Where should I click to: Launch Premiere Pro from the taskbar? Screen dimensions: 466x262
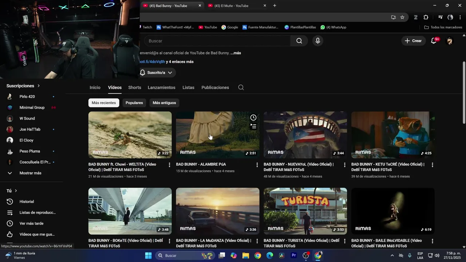click(294, 255)
